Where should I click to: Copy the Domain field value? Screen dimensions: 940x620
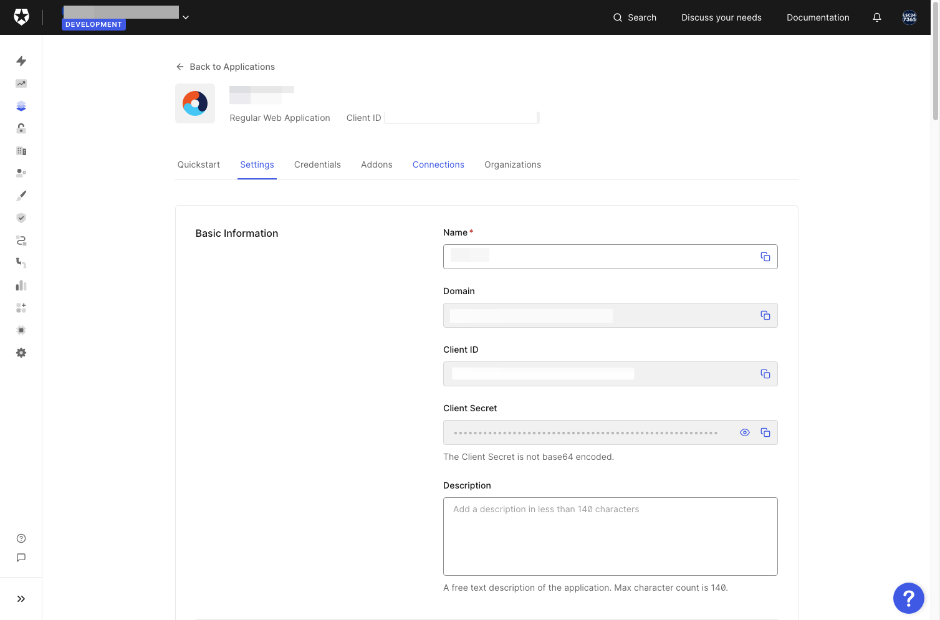point(765,315)
